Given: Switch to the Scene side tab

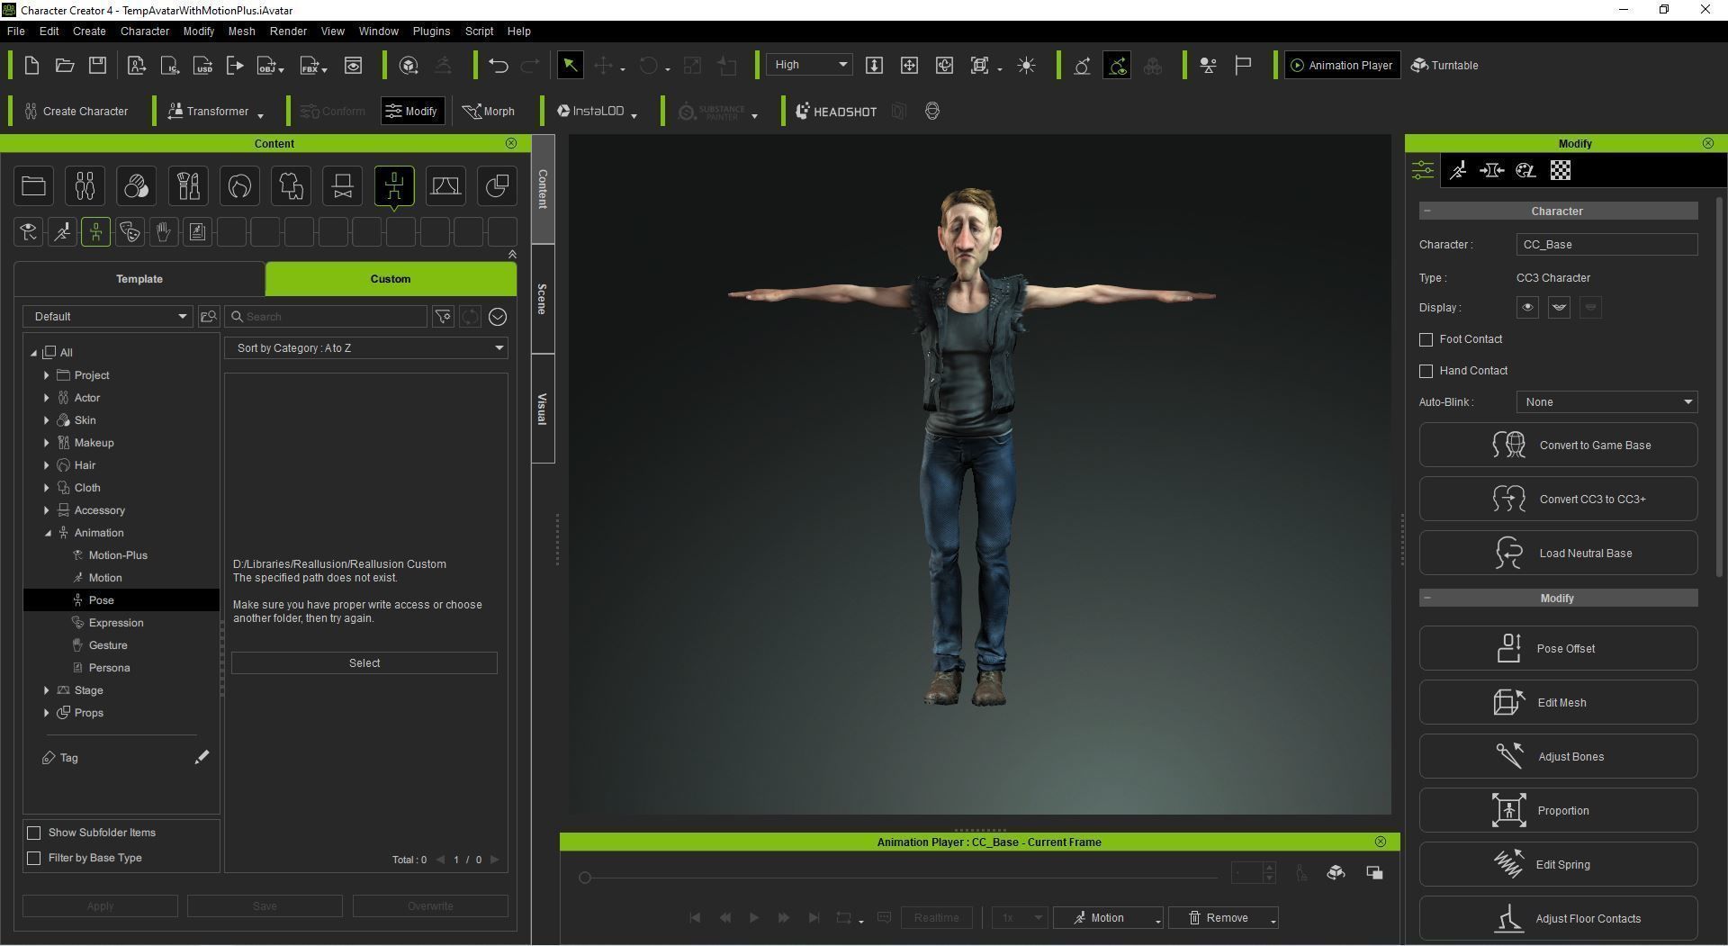Looking at the screenshot, I should point(543,299).
